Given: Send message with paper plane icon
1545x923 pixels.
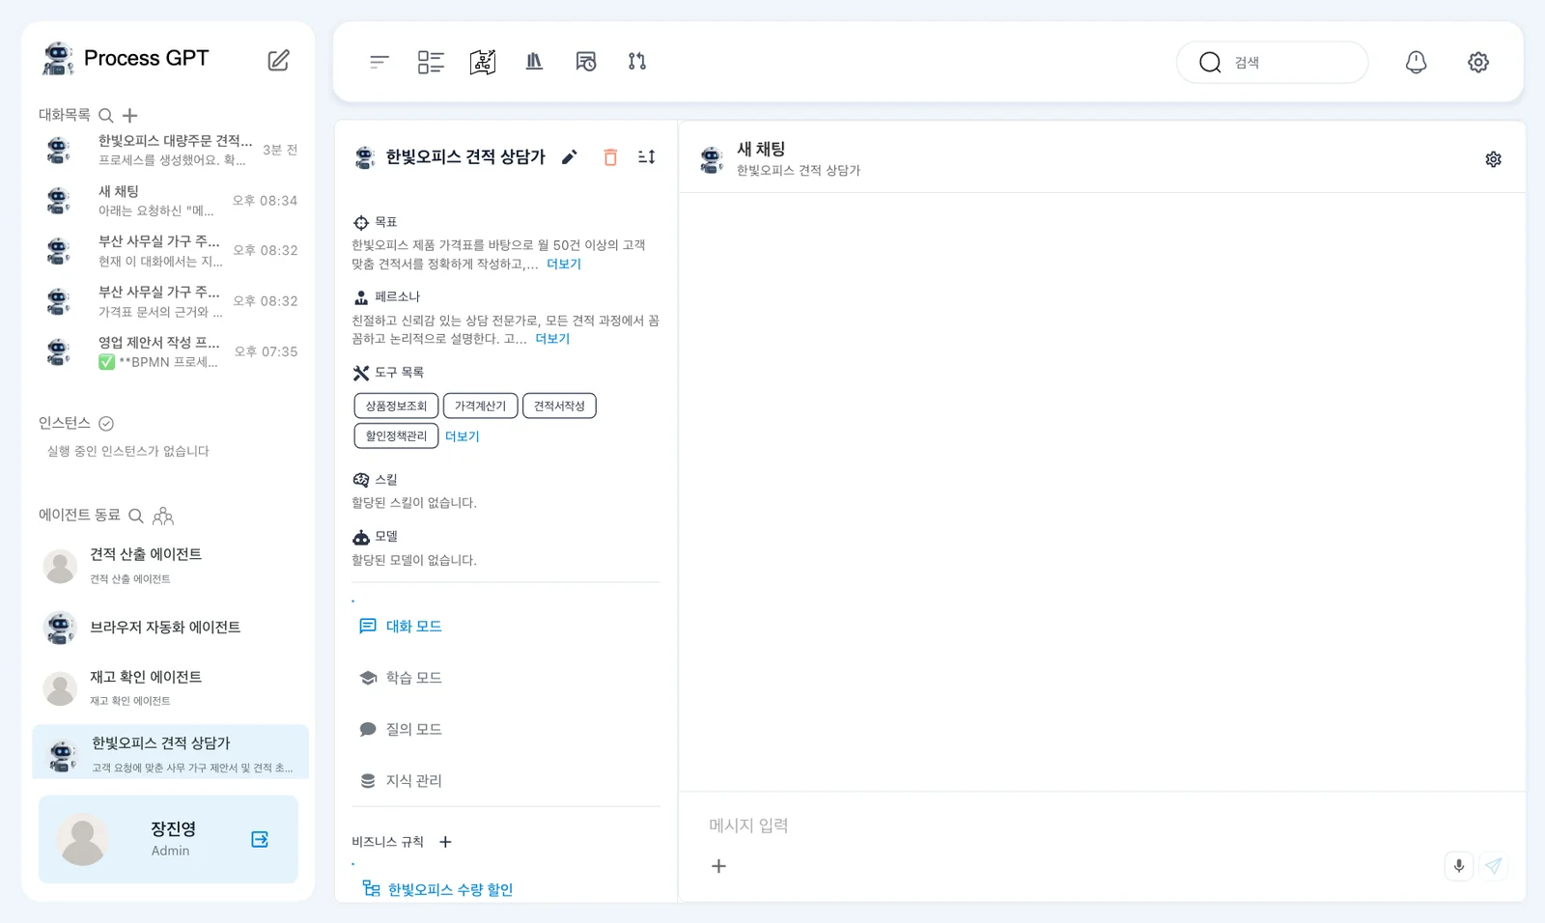Looking at the screenshot, I should point(1494,866).
